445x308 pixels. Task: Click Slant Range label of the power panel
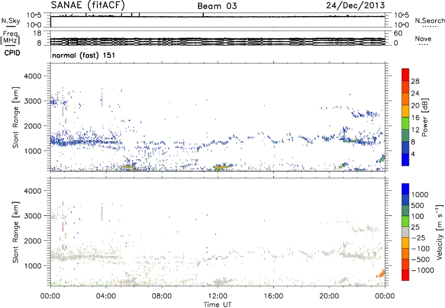[16, 117]
